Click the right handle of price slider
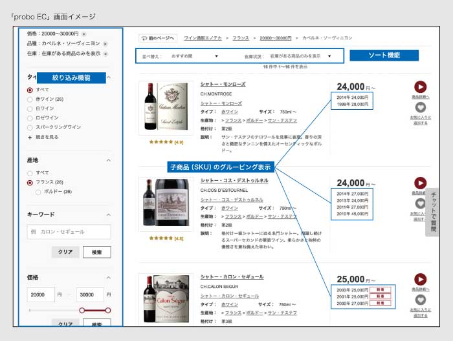The height and width of the screenshot is (341, 453). 108,311
